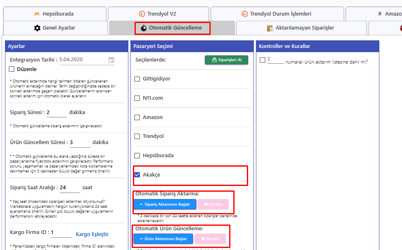Click the bag icon on Siparişleri Al
This screenshot has height=250, width=402.
coord(214,60)
